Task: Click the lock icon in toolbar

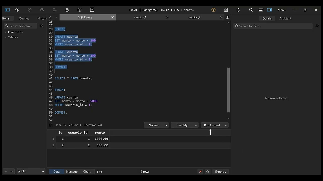Action: tap(67, 10)
